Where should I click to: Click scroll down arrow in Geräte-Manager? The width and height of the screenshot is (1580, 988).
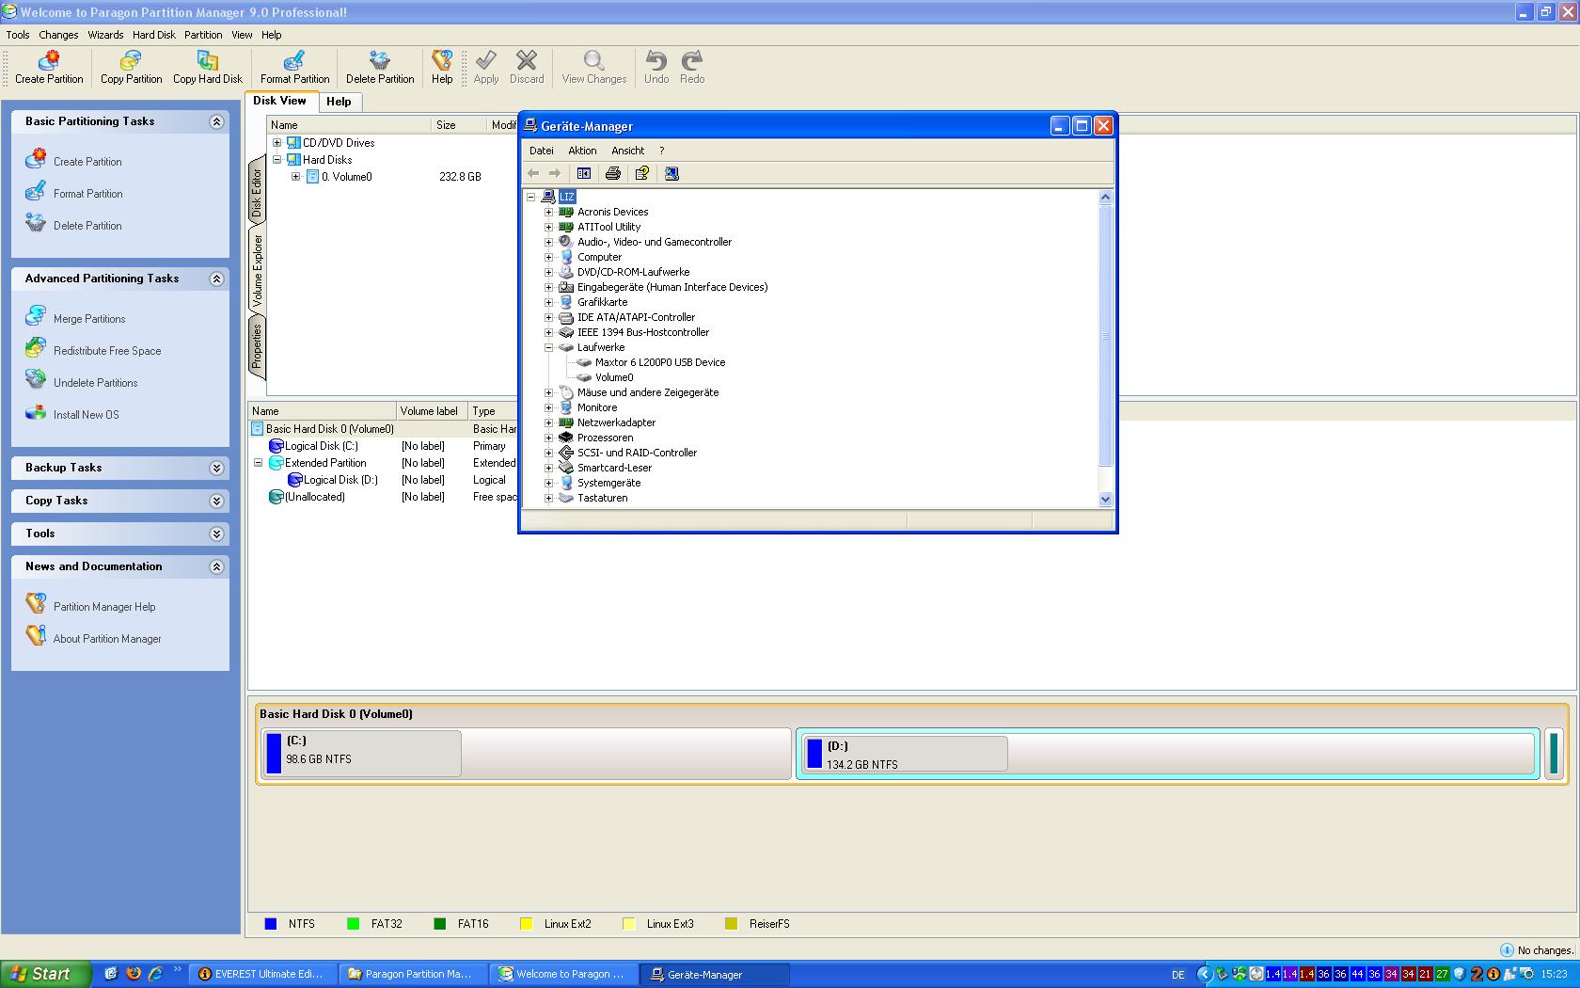tap(1105, 500)
